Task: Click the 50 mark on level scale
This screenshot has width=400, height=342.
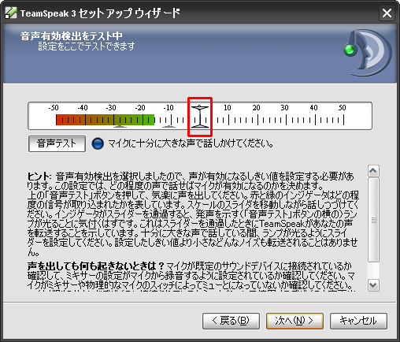Action: point(342,108)
